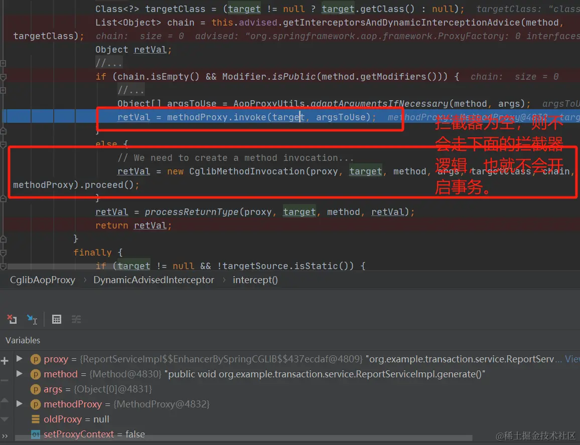Screen dimensions: 580x445
Task: Expand the folded //... comment below Object retVal
Action: [x=109, y=63]
